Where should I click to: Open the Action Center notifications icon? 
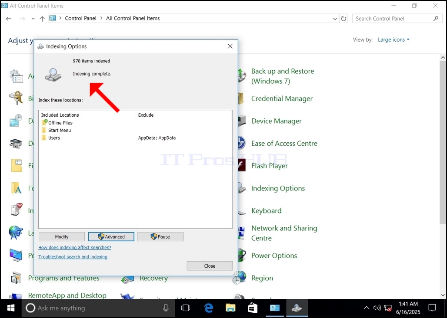432,308
